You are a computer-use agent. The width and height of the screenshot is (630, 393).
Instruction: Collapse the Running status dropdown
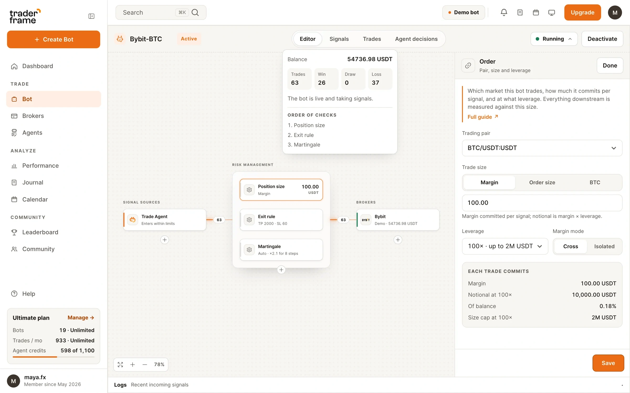(x=554, y=39)
